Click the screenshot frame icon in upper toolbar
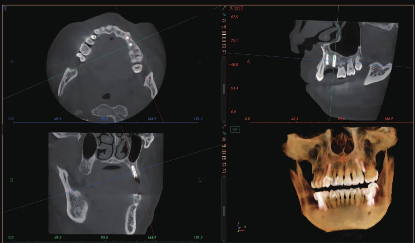This screenshot has width=415, height=243. click(224, 46)
